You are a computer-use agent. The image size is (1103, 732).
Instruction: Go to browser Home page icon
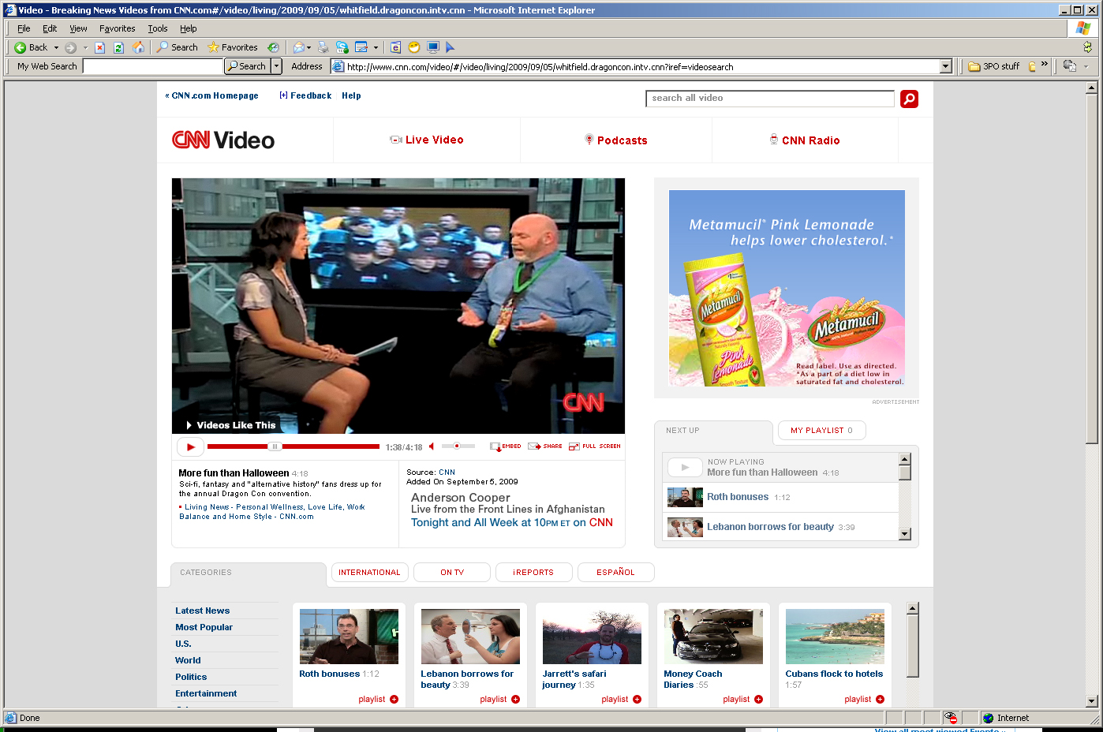(138, 47)
